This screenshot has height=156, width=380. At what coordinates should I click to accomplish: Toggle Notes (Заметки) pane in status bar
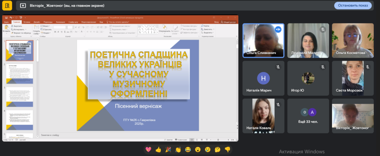click(170, 140)
